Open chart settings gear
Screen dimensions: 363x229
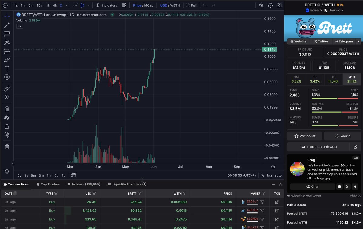tap(270, 5)
